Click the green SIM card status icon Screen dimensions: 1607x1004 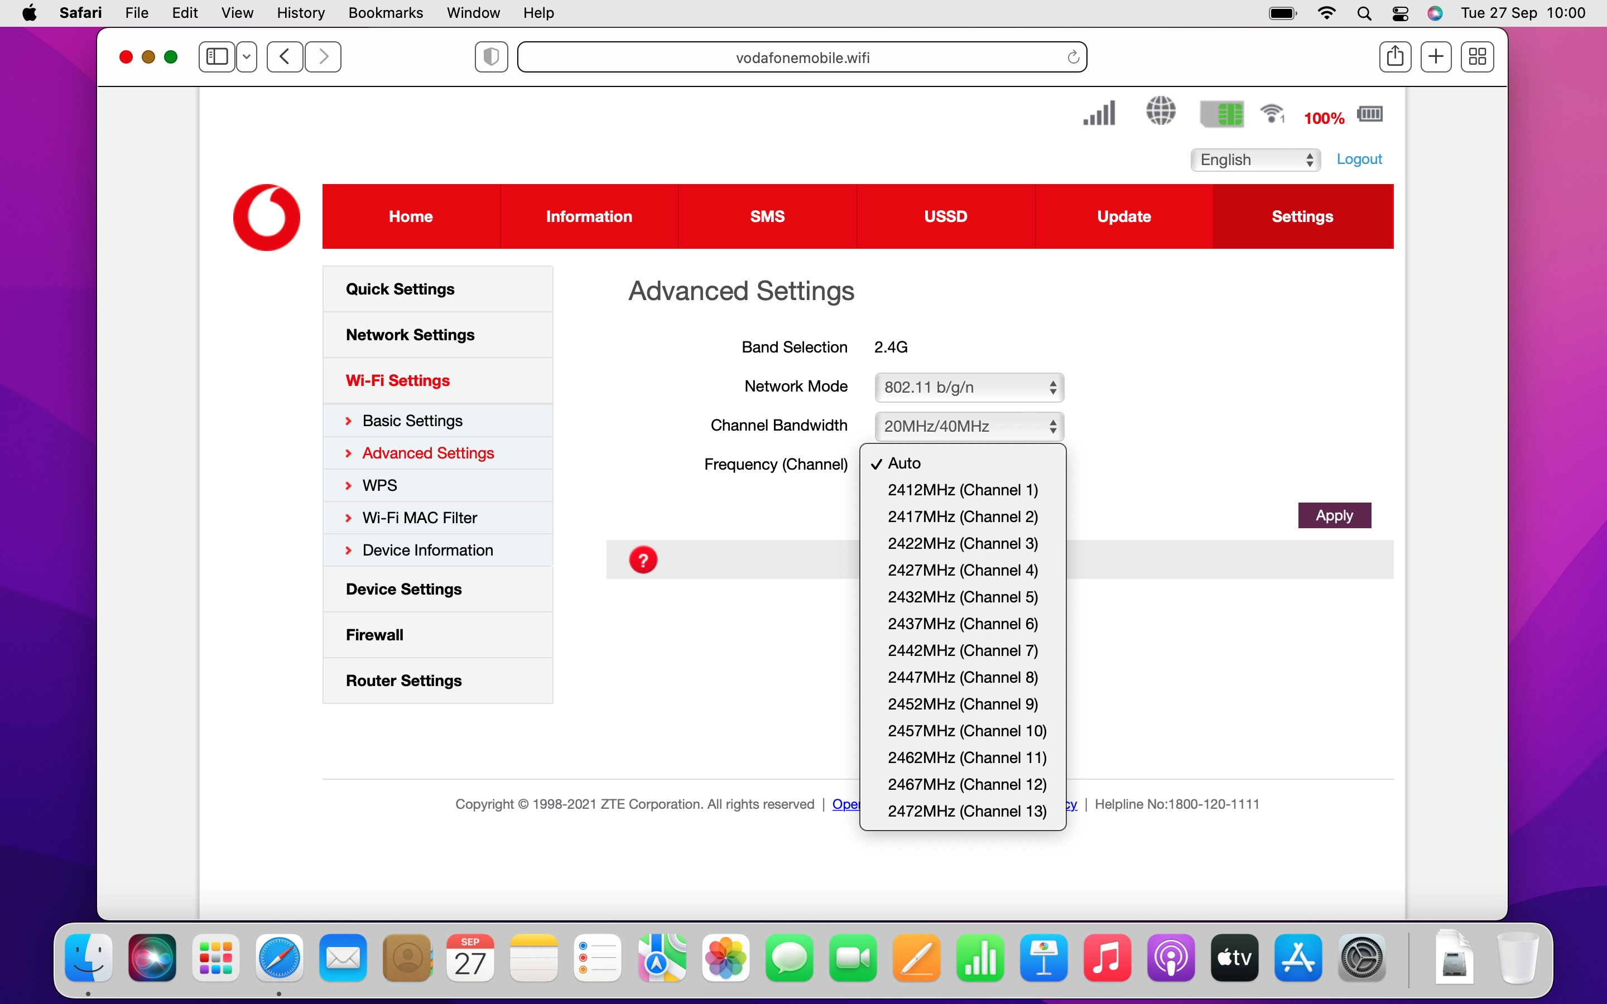[x=1222, y=114]
